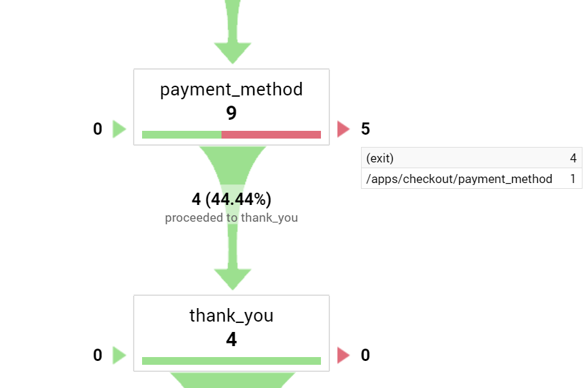
Task: Click the funnel arrow into thank_you
Action: [232, 271]
